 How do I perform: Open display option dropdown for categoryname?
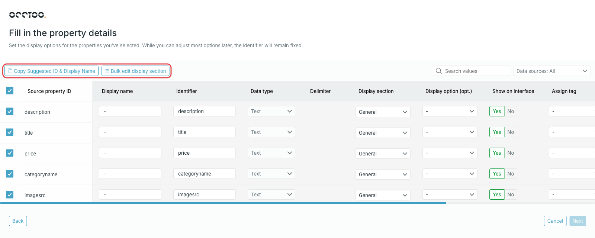pos(450,174)
